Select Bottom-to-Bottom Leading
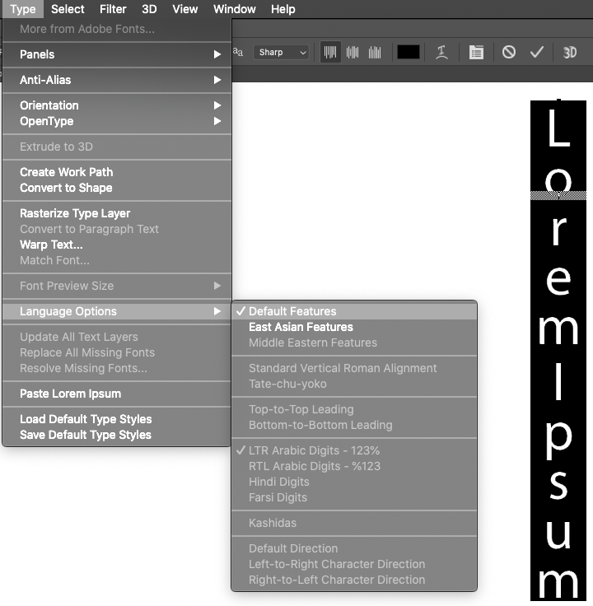593x606 pixels. point(354,425)
